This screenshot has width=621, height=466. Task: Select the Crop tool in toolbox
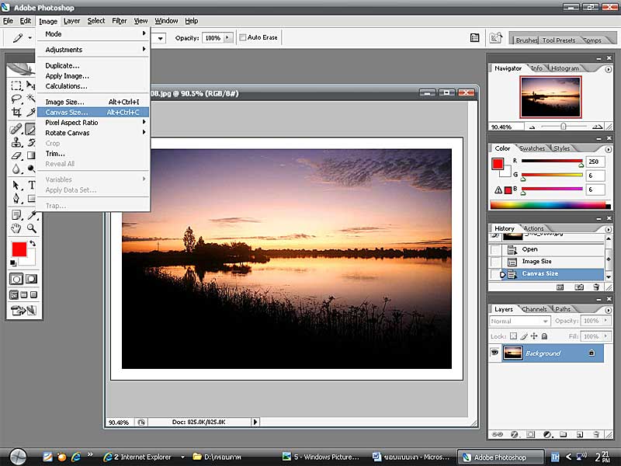click(16, 112)
